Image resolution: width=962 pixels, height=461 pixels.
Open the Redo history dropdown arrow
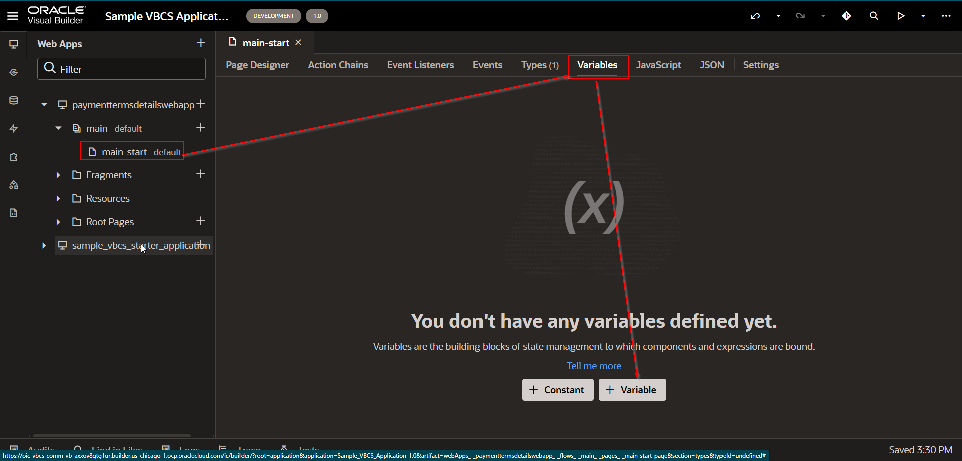point(823,16)
